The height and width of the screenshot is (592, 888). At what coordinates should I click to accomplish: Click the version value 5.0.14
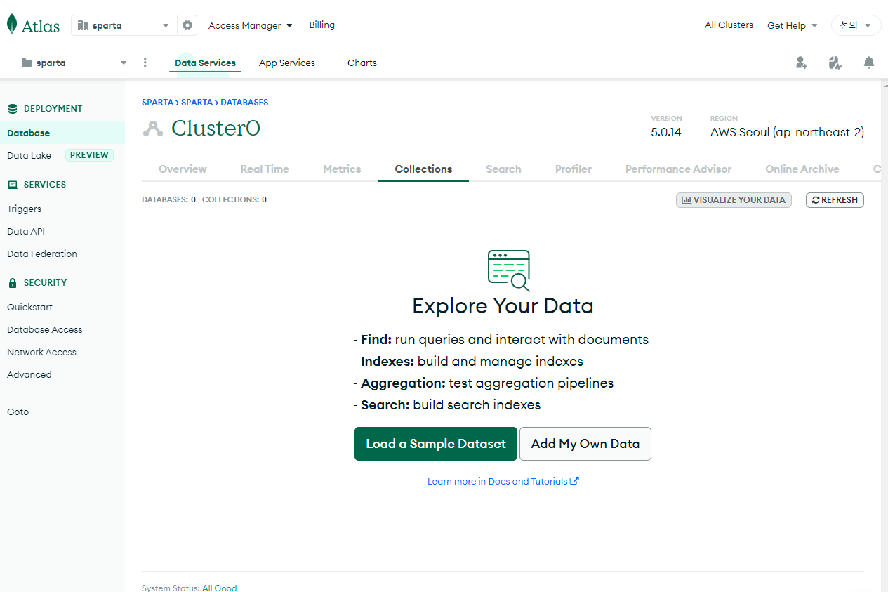coord(666,132)
